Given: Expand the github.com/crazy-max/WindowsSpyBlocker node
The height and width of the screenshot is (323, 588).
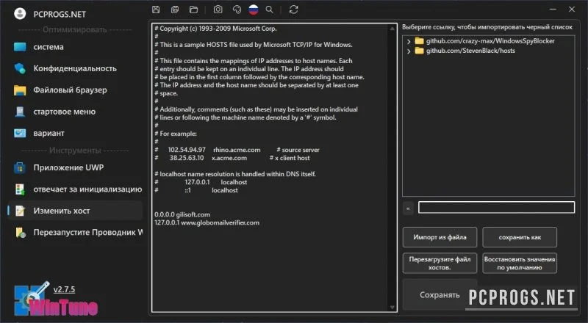Looking at the screenshot, I should 409,41.
